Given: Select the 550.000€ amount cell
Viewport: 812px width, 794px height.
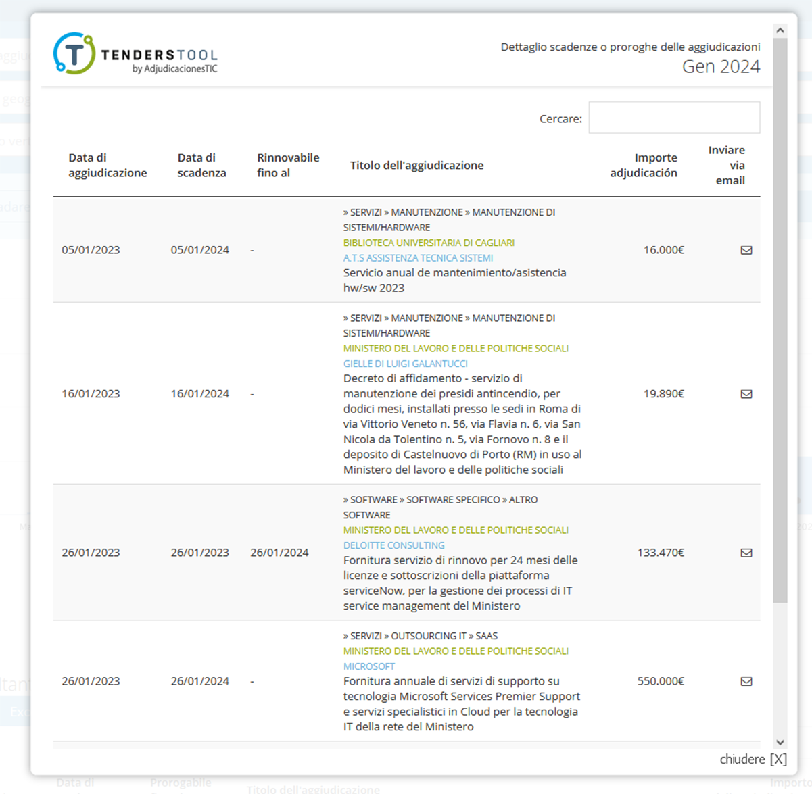Looking at the screenshot, I should coord(661,681).
